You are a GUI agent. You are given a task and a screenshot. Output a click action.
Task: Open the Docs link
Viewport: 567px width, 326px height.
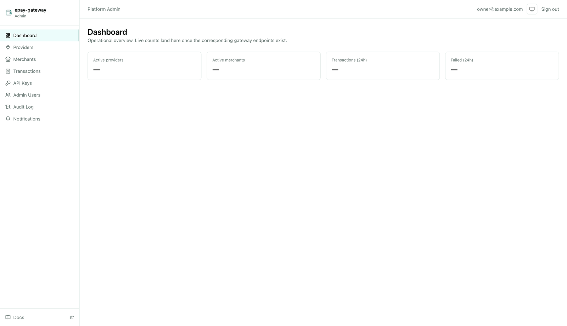pos(39,318)
